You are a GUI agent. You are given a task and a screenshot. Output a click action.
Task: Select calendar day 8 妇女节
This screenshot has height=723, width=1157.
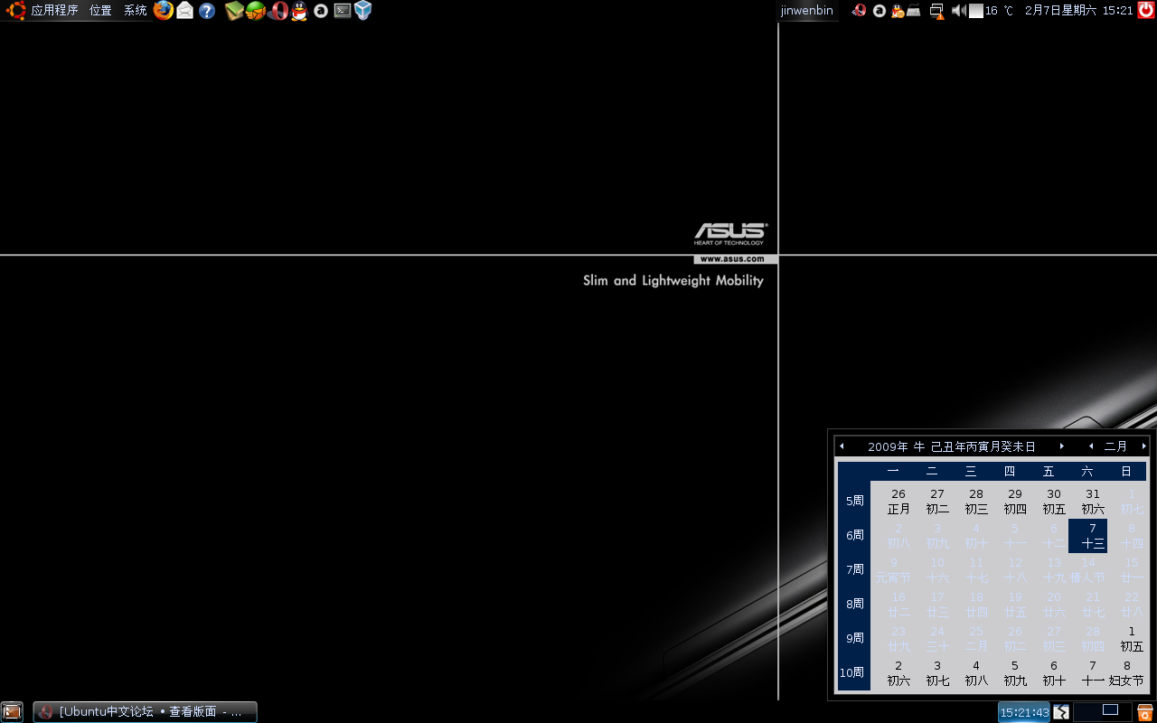(1126, 673)
